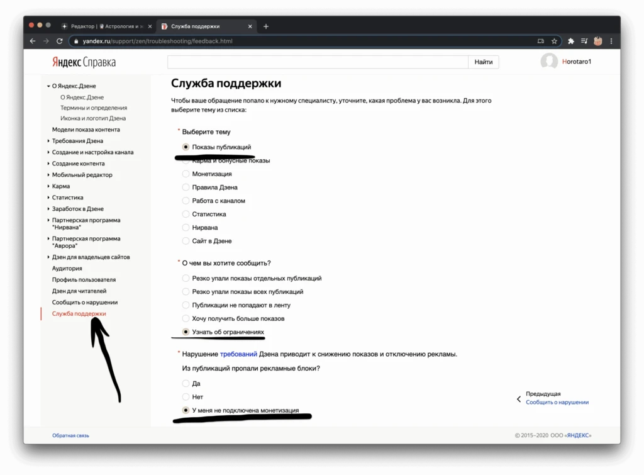Select the Монетизация radio option
Viewport: 644px width, 475px height.
pos(186,174)
